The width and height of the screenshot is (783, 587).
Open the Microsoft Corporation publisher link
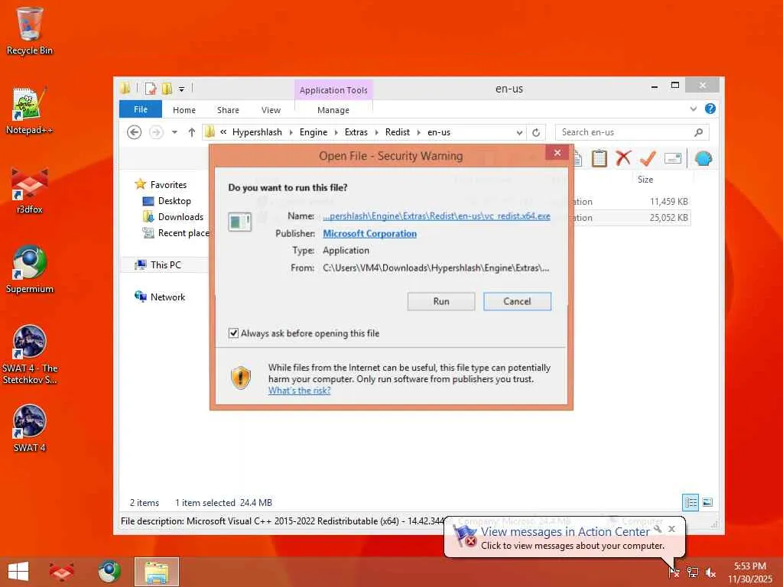(x=369, y=234)
